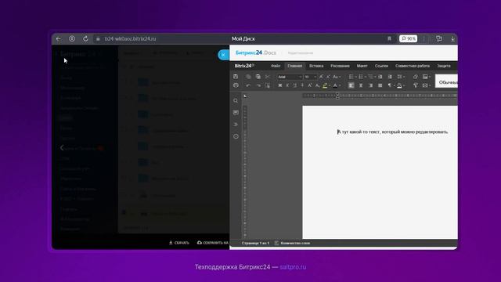The height and width of the screenshot is (282, 501).
Task: Close the document editor with blue X
Action: [x=223, y=55]
